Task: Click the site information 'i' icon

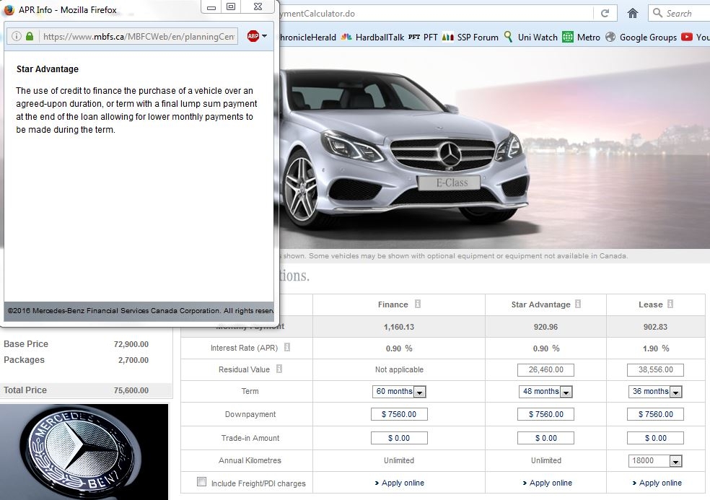Action: (17, 36)
